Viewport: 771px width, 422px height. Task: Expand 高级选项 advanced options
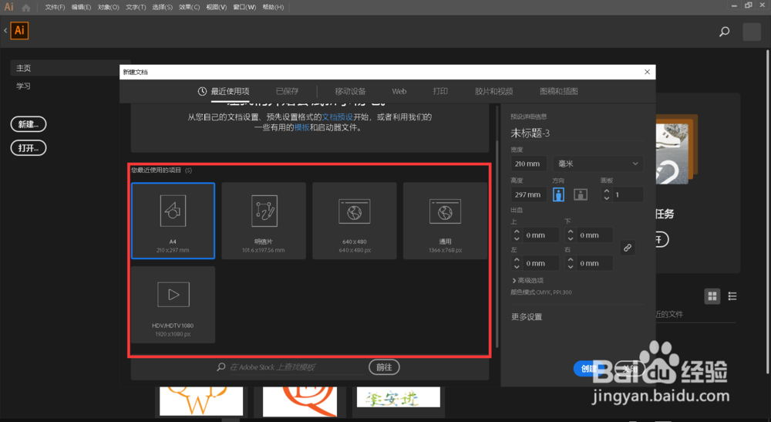pyautogui.click(x=527, y=280)
